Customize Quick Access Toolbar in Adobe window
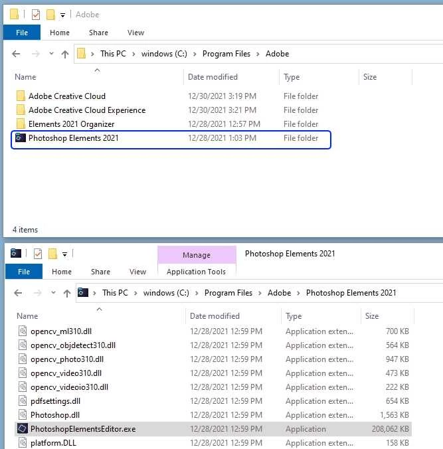This screenshot has height=449, width=443. pos(62,15)
